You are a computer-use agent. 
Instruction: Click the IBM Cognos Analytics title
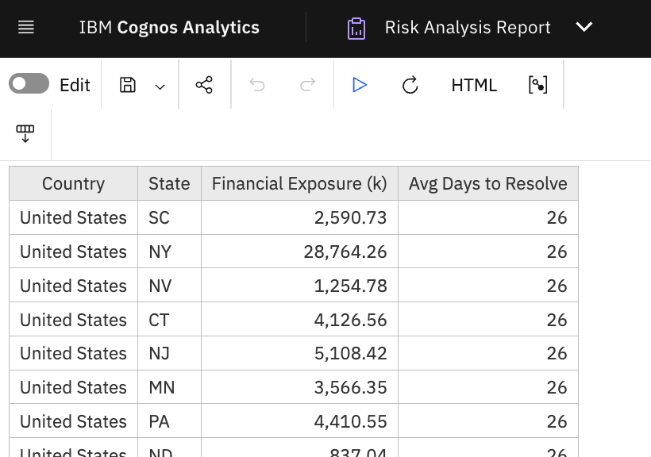click(x=169, y=28)
